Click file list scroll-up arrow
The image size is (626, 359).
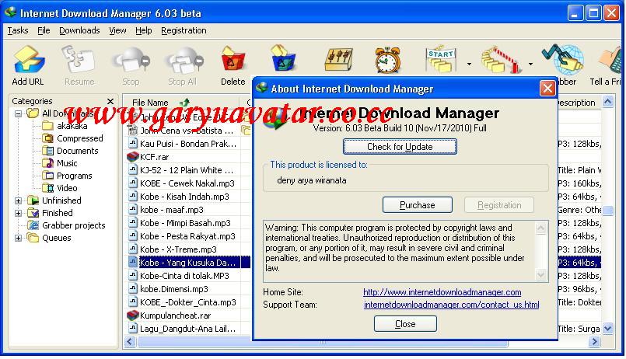point(607,102)
